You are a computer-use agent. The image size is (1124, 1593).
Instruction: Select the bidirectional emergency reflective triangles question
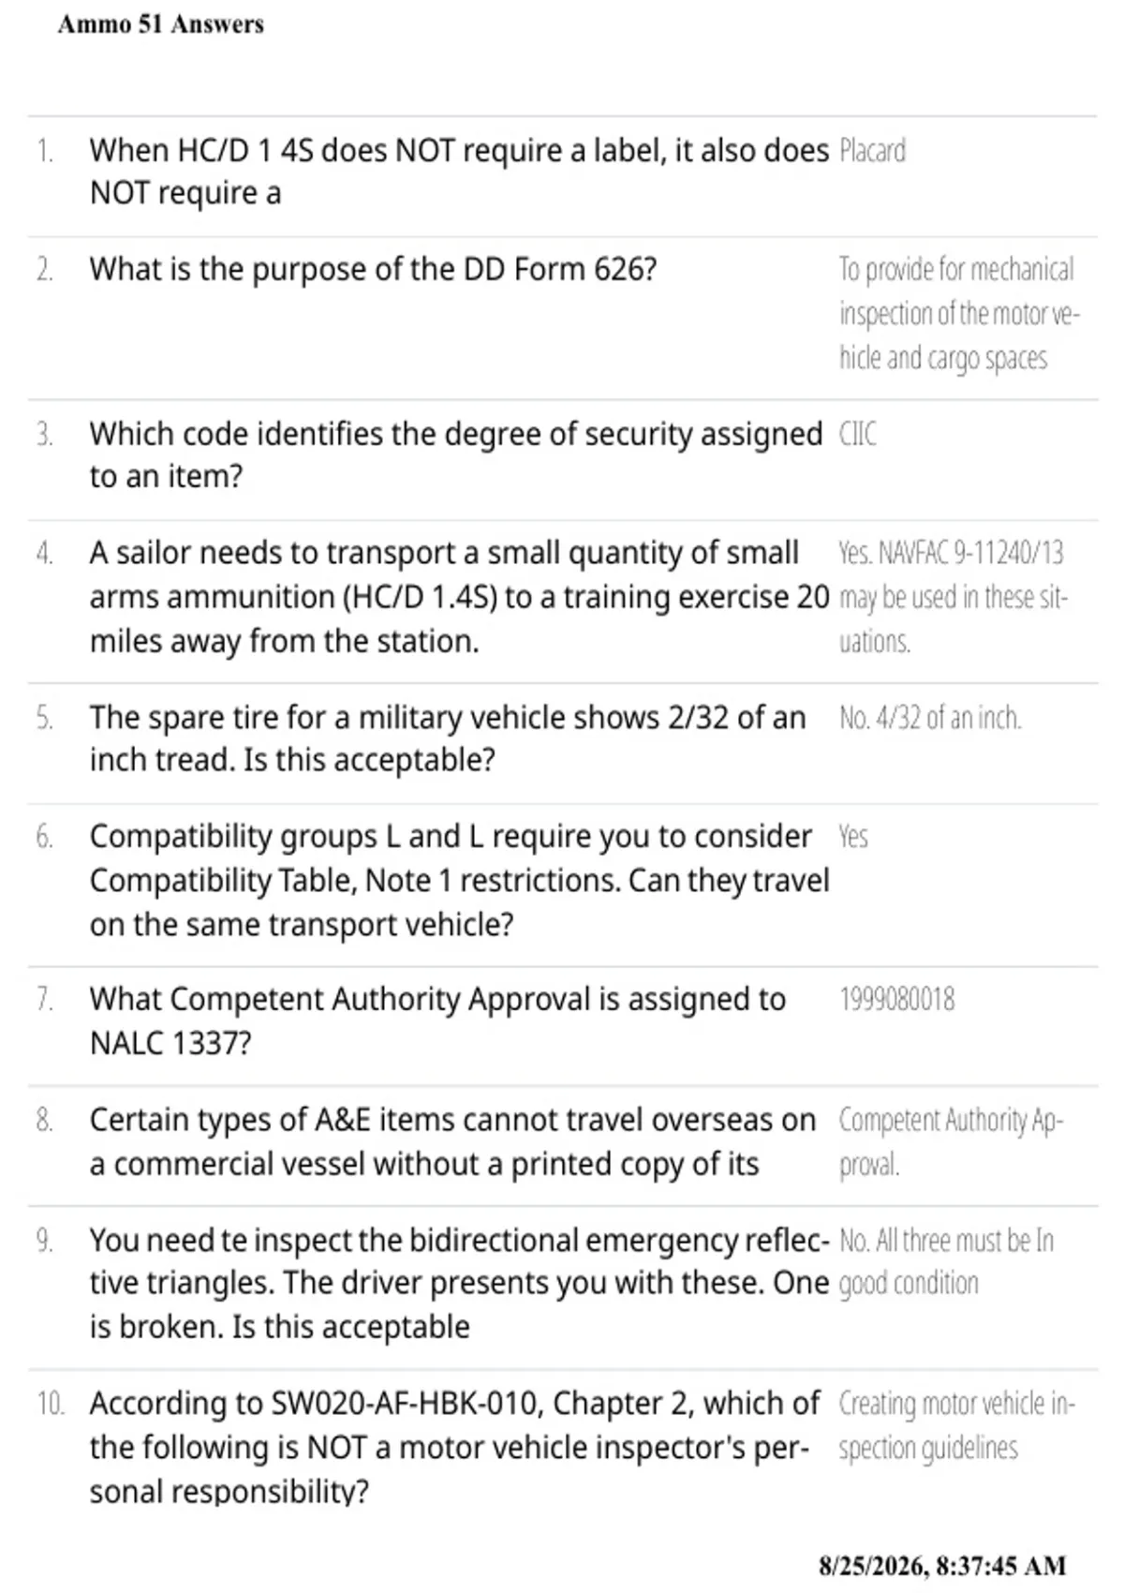pos(459,1283)
